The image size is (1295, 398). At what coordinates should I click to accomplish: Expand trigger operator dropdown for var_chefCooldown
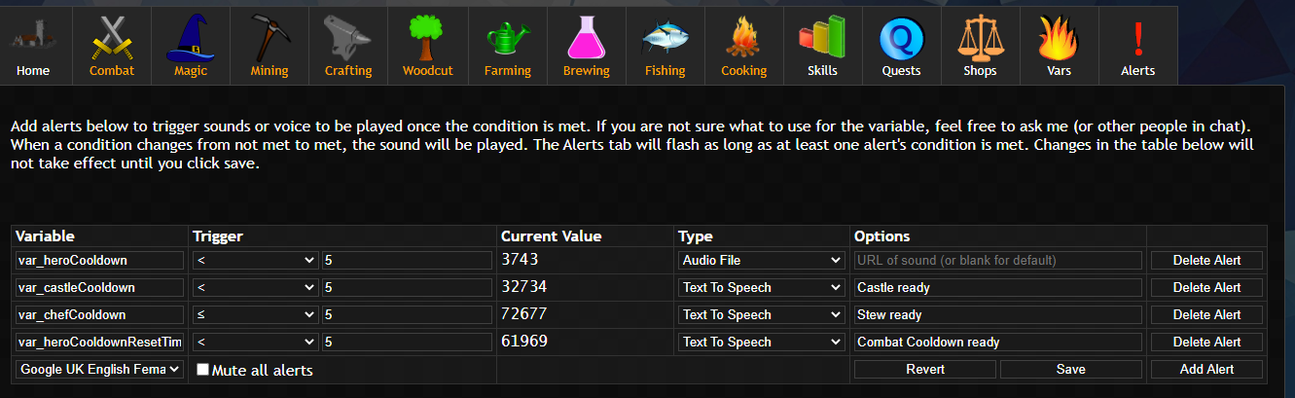pyautogui.click(x=256, y=315)
